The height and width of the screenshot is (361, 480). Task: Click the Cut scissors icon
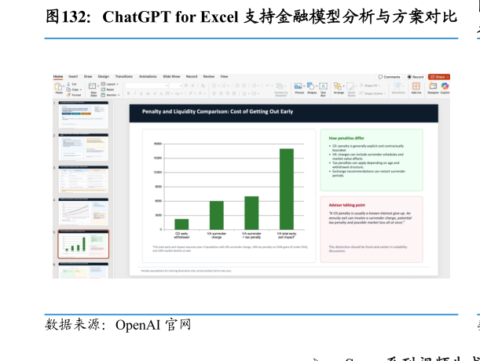pos(68,84)
